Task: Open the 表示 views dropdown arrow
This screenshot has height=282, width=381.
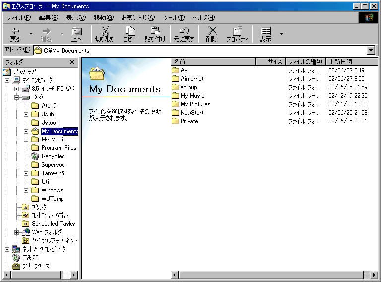Action: pos(281,34)
